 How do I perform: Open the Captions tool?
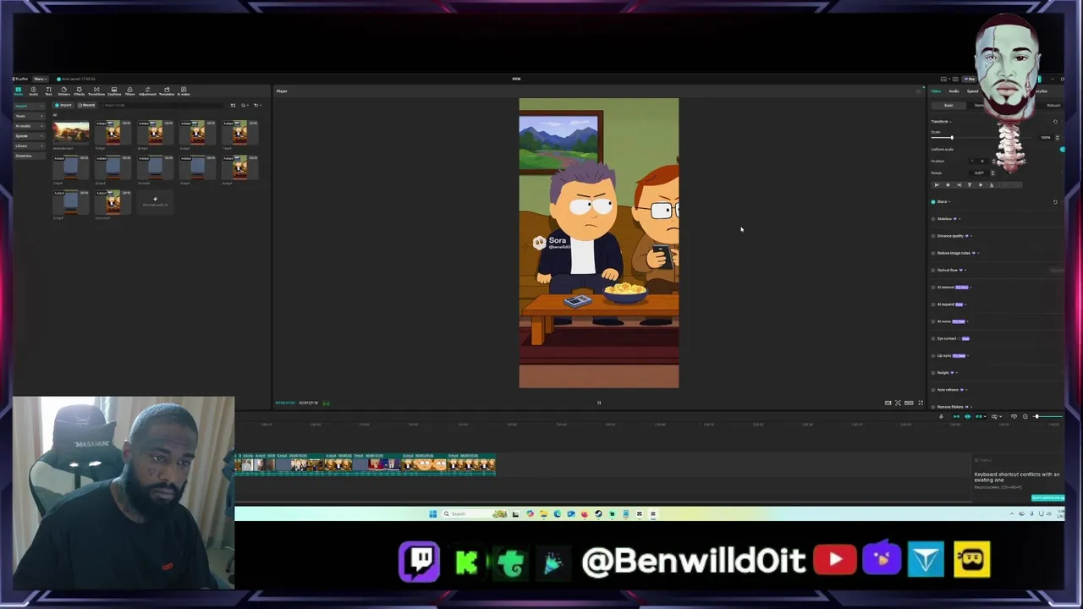click(114, 91)
